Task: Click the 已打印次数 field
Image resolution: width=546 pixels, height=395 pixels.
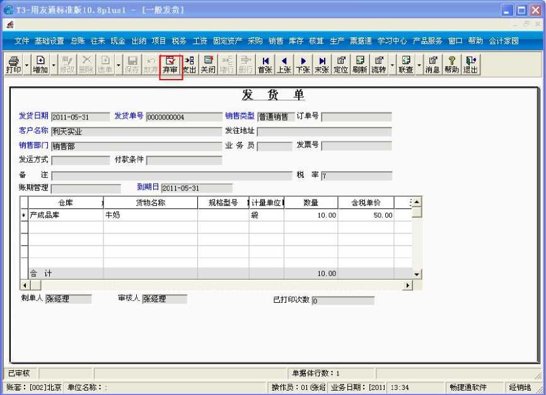Action: pos(343,300)
